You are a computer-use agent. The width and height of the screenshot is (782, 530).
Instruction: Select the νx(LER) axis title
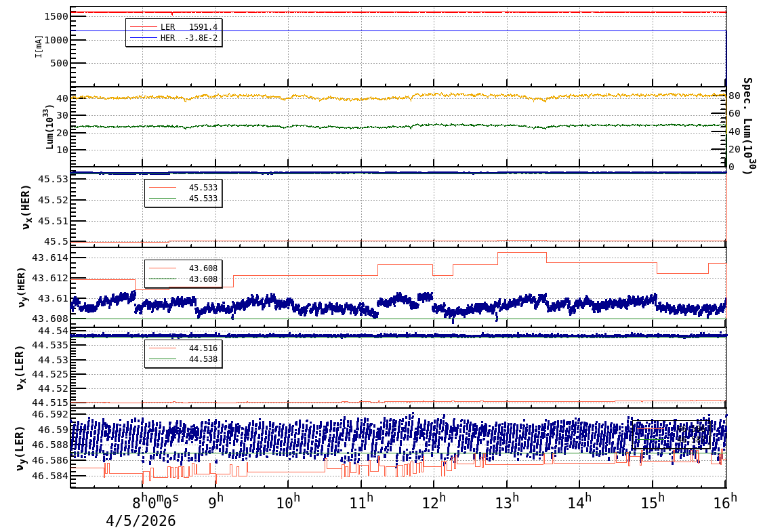[x=20, y=368]
